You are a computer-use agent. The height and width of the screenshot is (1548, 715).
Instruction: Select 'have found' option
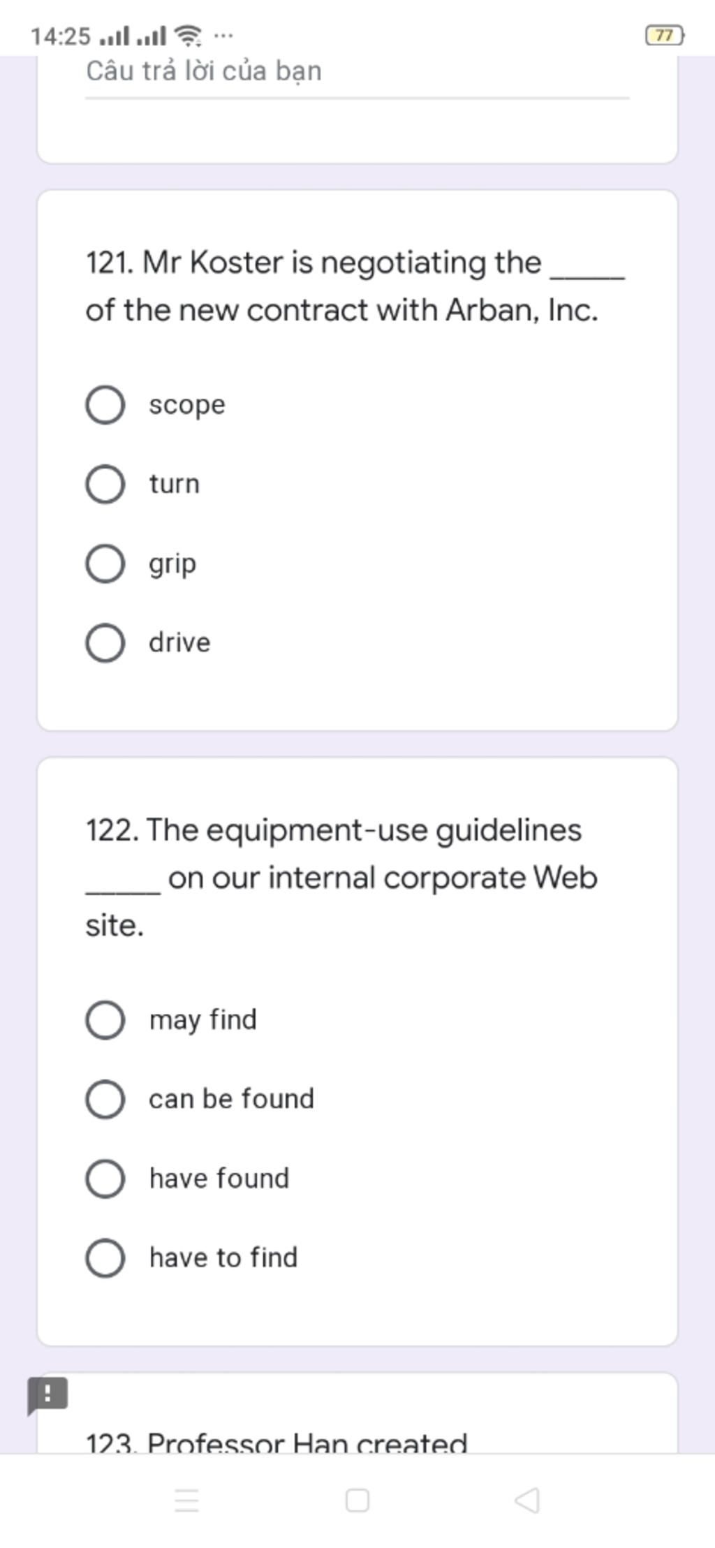tap(105, 1179)
